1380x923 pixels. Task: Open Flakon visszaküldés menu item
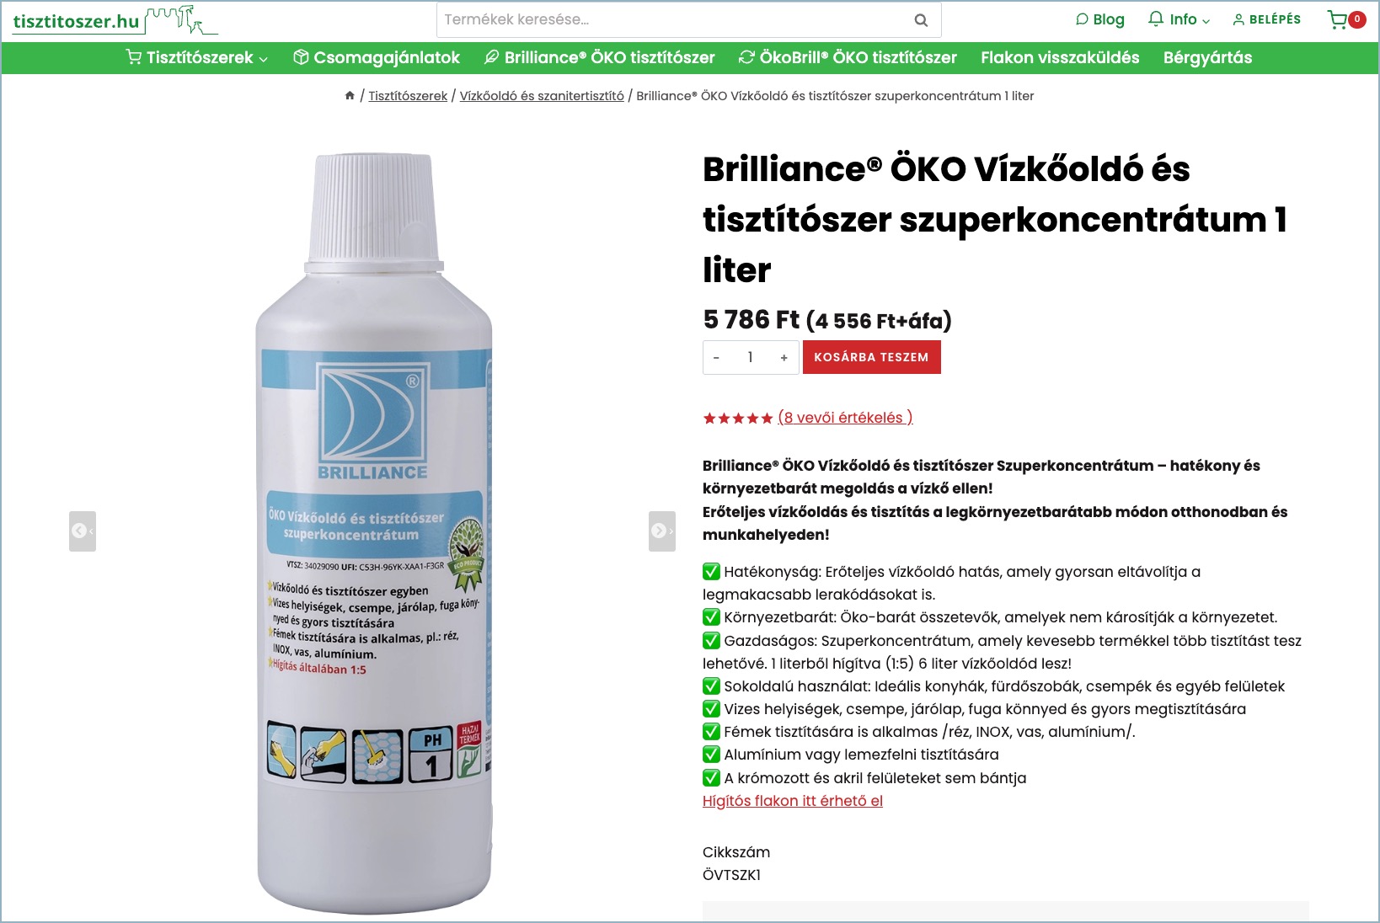[1060, 57]
